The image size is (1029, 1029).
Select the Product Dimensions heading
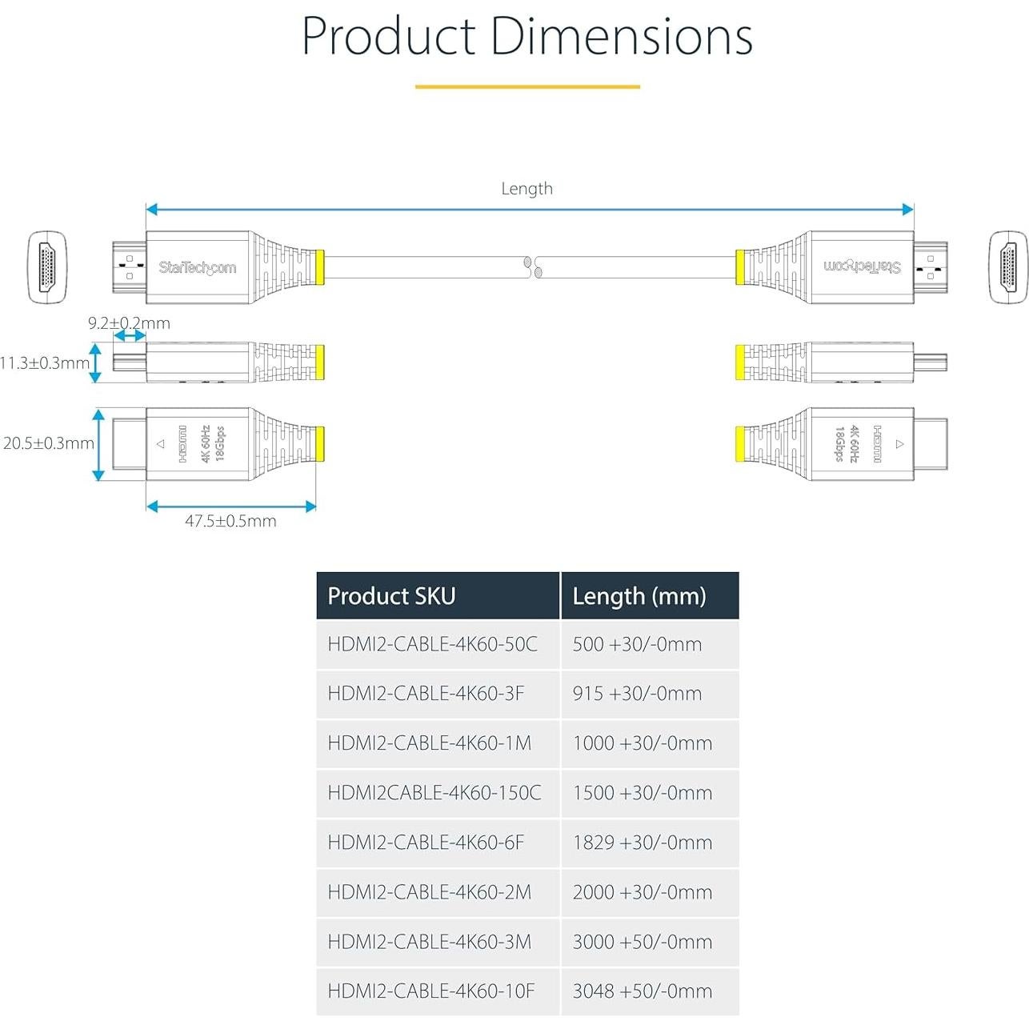(x=527, y=36)
